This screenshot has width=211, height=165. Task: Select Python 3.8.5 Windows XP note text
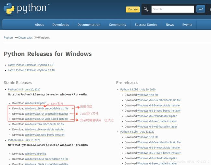[48, 95]
